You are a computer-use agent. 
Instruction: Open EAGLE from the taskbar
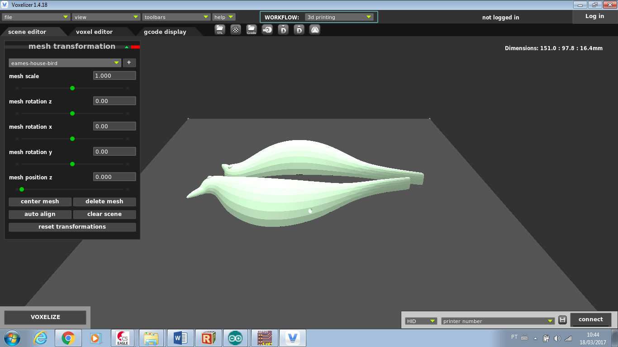[x=122, y=338]
